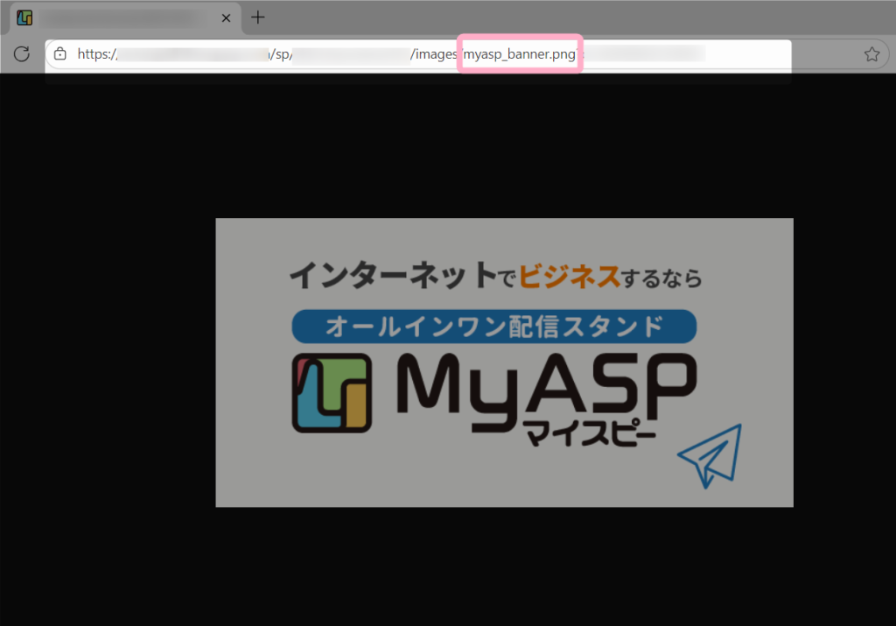Click the するなら text in the headline

(x=662, y=278)
